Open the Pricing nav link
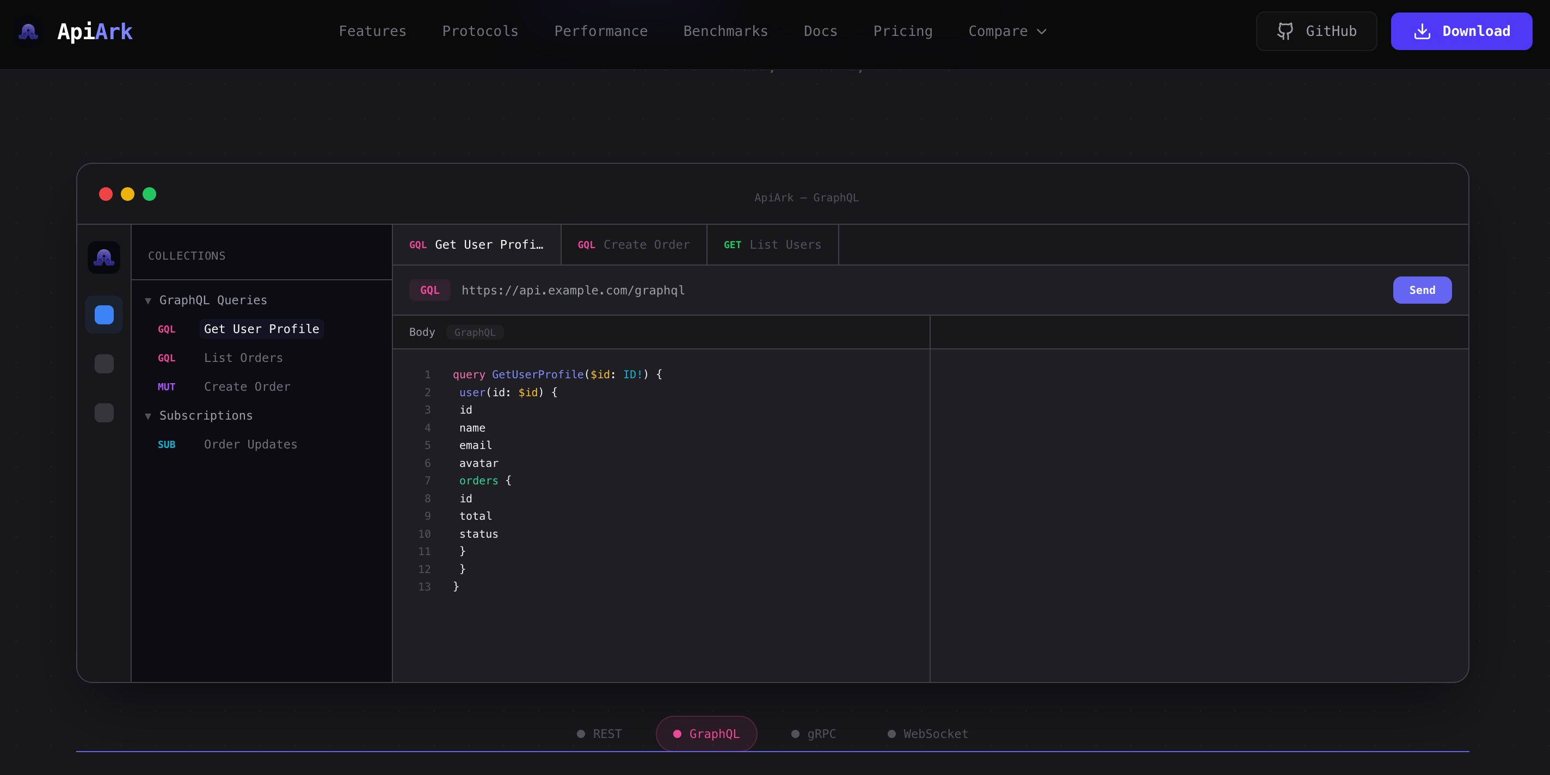 902,31
